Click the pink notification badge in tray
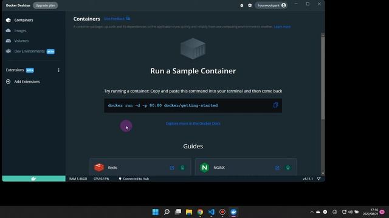Viewport: 389px width, 218px height. pos(382,212)
